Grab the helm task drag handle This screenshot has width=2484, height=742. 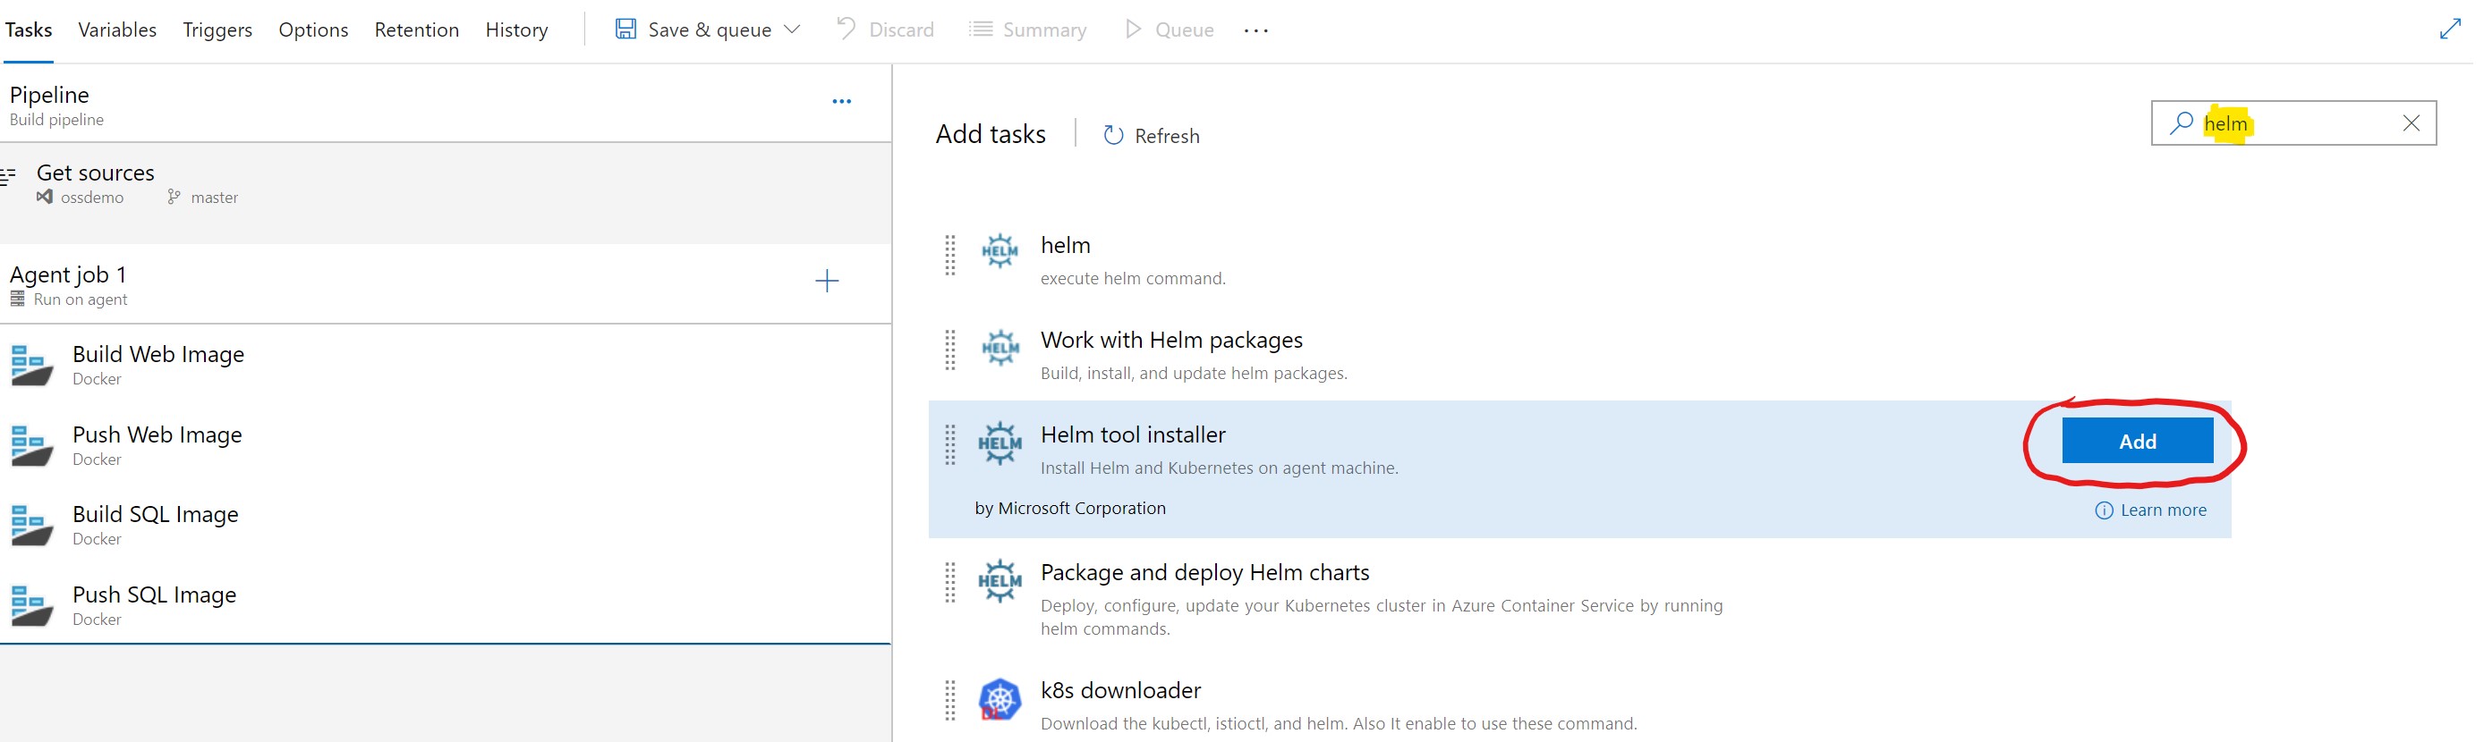coord(951,256)
